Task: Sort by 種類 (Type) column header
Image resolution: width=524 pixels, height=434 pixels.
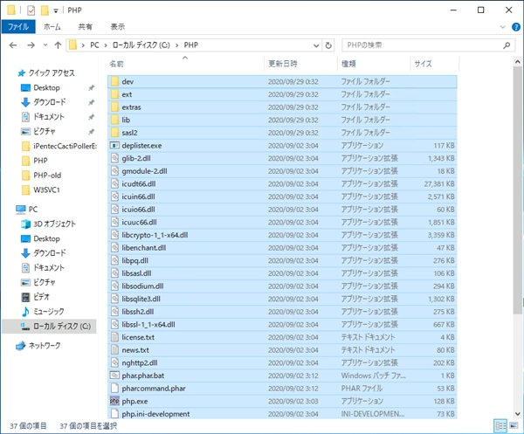Action: (374, 64)
